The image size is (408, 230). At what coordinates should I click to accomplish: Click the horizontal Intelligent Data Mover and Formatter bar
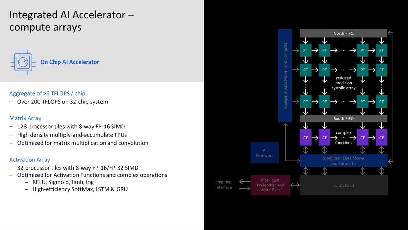343,161
